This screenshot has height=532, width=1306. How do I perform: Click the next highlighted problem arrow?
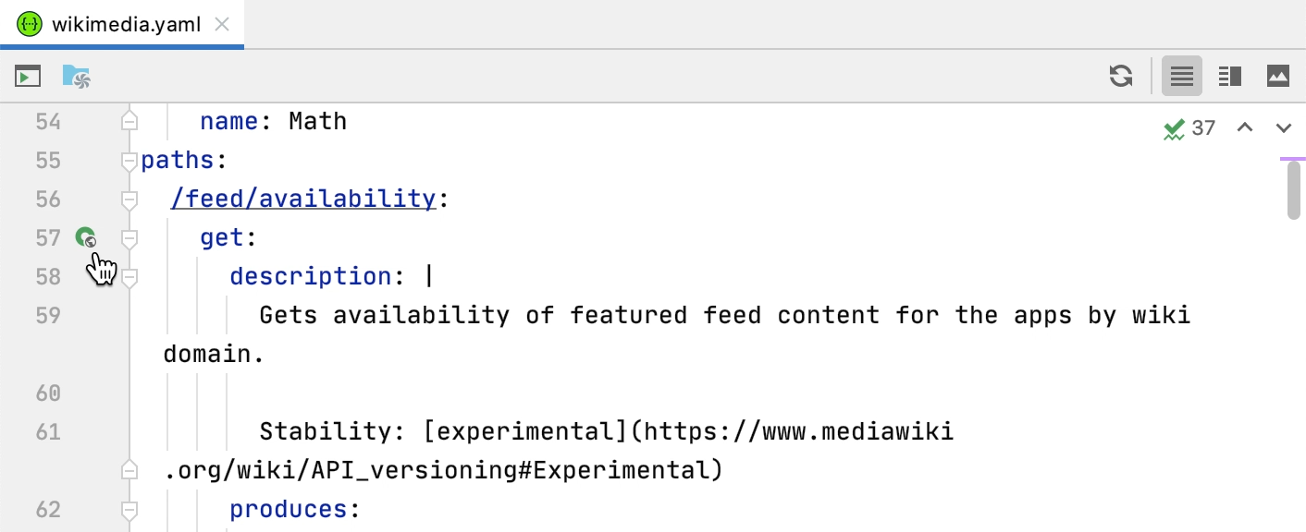click(1284, 129)
